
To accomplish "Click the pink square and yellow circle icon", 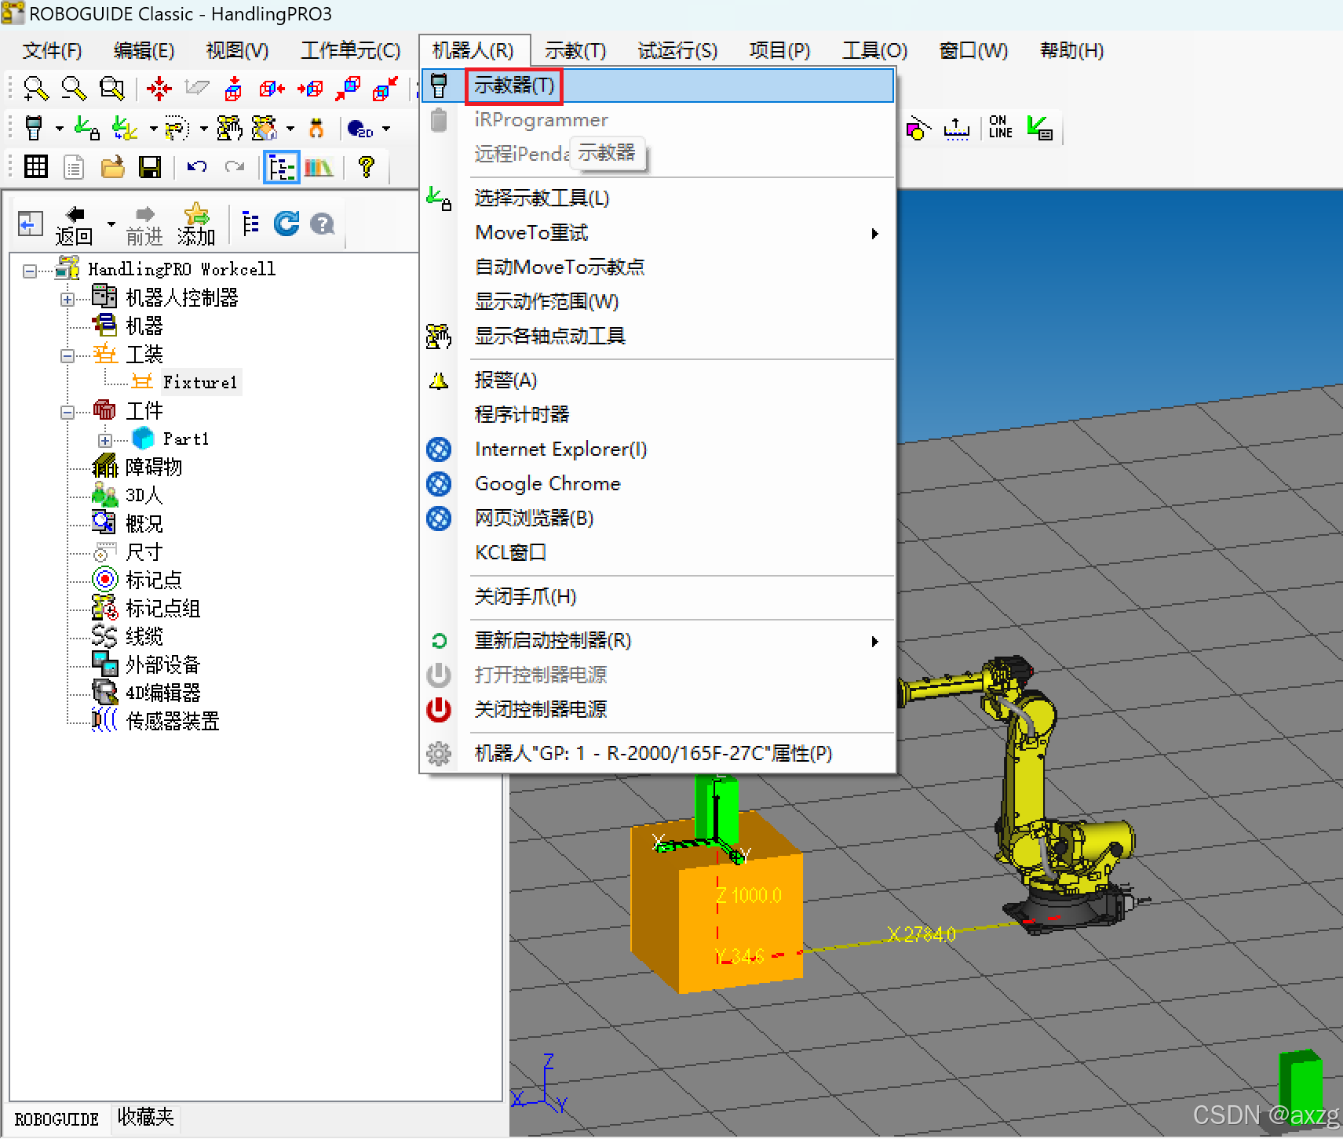I will pyautogui.click(x=918, y=128).
